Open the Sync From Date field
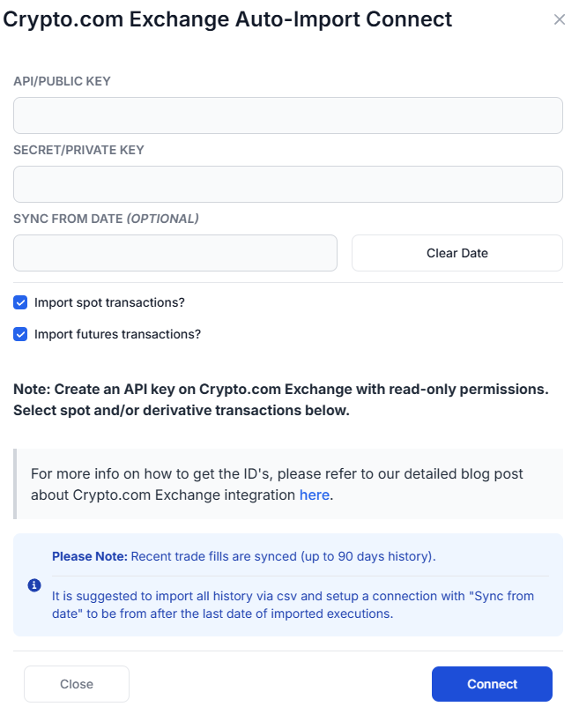Screen dimensions: 579x714 175,253
